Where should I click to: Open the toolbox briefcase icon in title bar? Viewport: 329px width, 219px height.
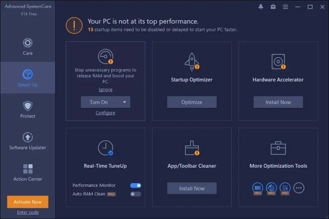point(273,7)
